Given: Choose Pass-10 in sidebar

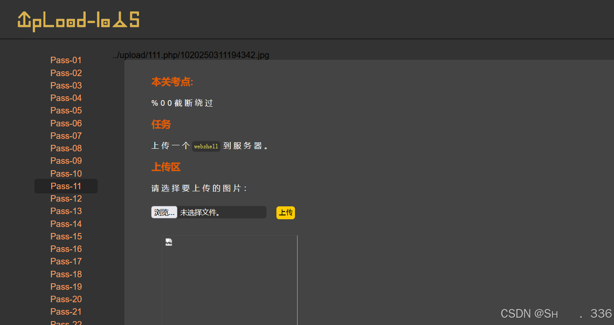Looking at the screenshot, I should point(66,174).
